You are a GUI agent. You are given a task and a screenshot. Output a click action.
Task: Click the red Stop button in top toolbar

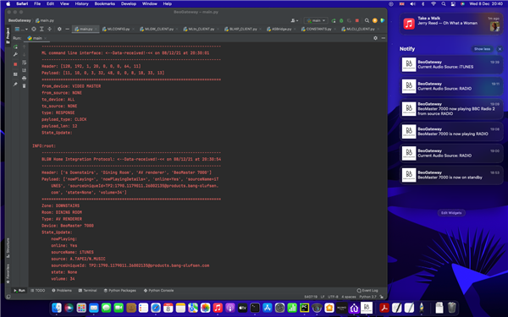point(357,20)
